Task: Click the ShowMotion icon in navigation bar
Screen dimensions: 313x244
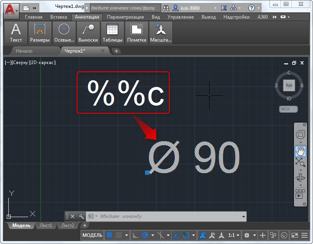Action: [x=300, y=194]
